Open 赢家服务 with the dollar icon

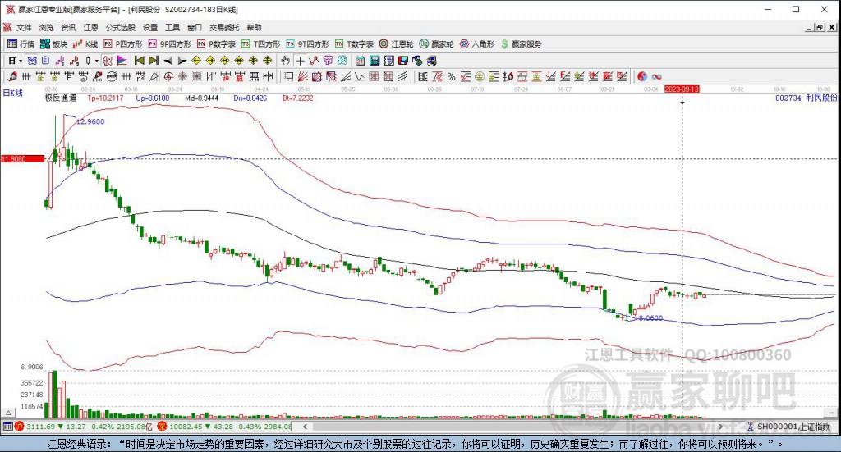pos(521,44)
